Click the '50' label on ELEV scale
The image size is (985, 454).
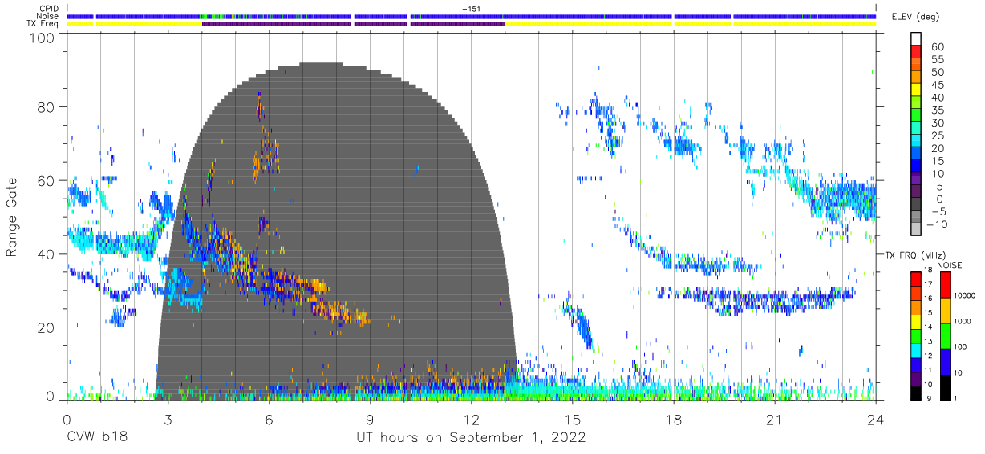pos(937,72)
